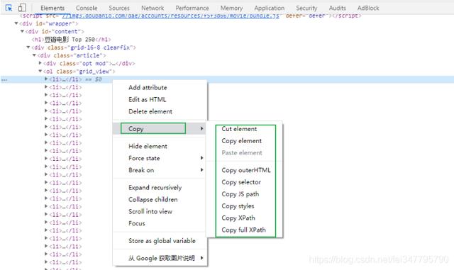
Task: Activate the inspect element picker icon
Action: (x=9, y=8)
